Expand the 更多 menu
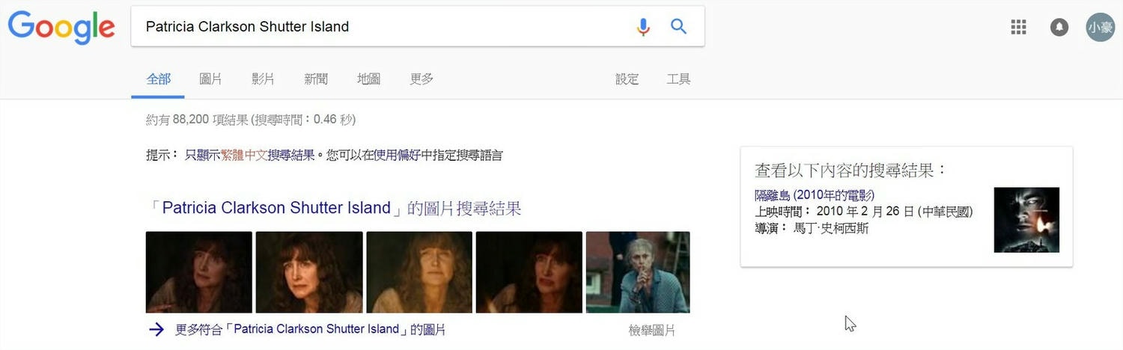 click(421, 79)
